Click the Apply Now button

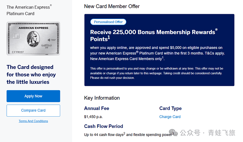point(33,96)
